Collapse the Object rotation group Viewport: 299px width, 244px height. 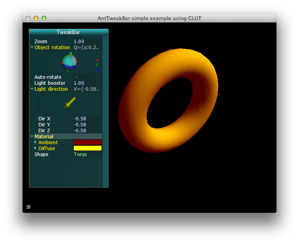[x=32, y=47]
